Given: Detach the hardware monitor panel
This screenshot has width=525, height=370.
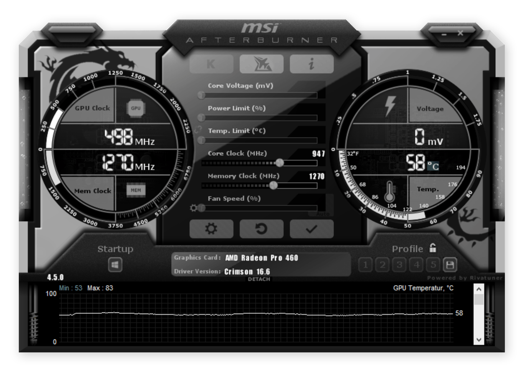Looking at the screenshot, I should tap(259, 279).
